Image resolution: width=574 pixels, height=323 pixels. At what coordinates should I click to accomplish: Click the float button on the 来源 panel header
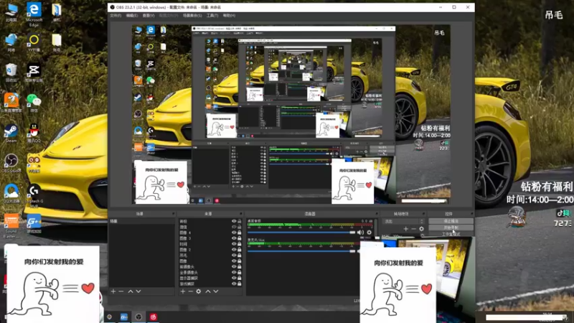coord(241,214)
